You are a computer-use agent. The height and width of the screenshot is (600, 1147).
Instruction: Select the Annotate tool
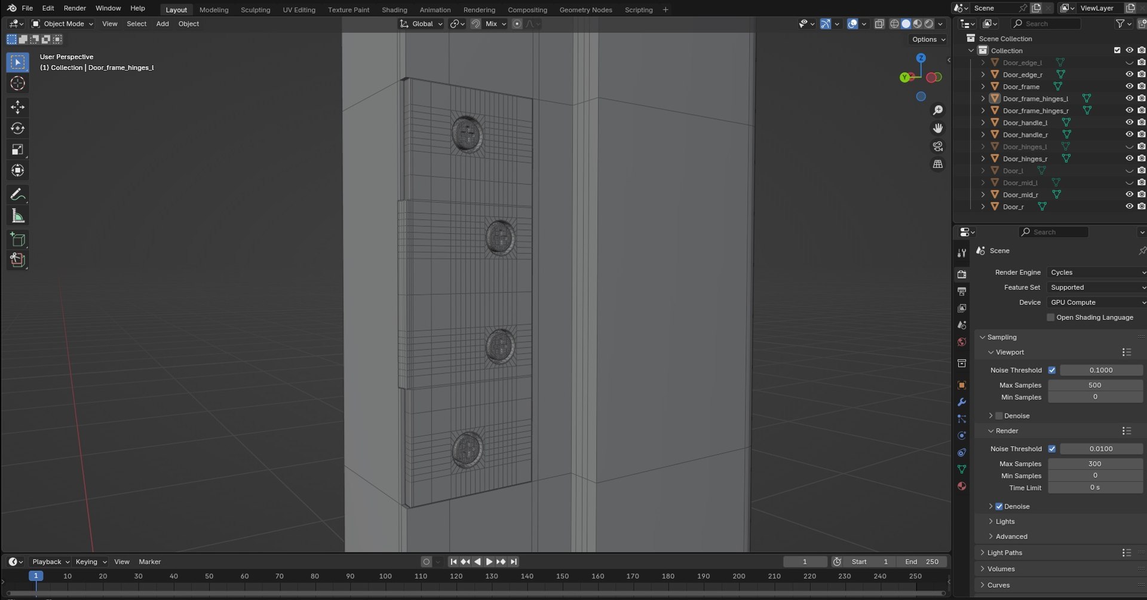click(x=17, y=195)
